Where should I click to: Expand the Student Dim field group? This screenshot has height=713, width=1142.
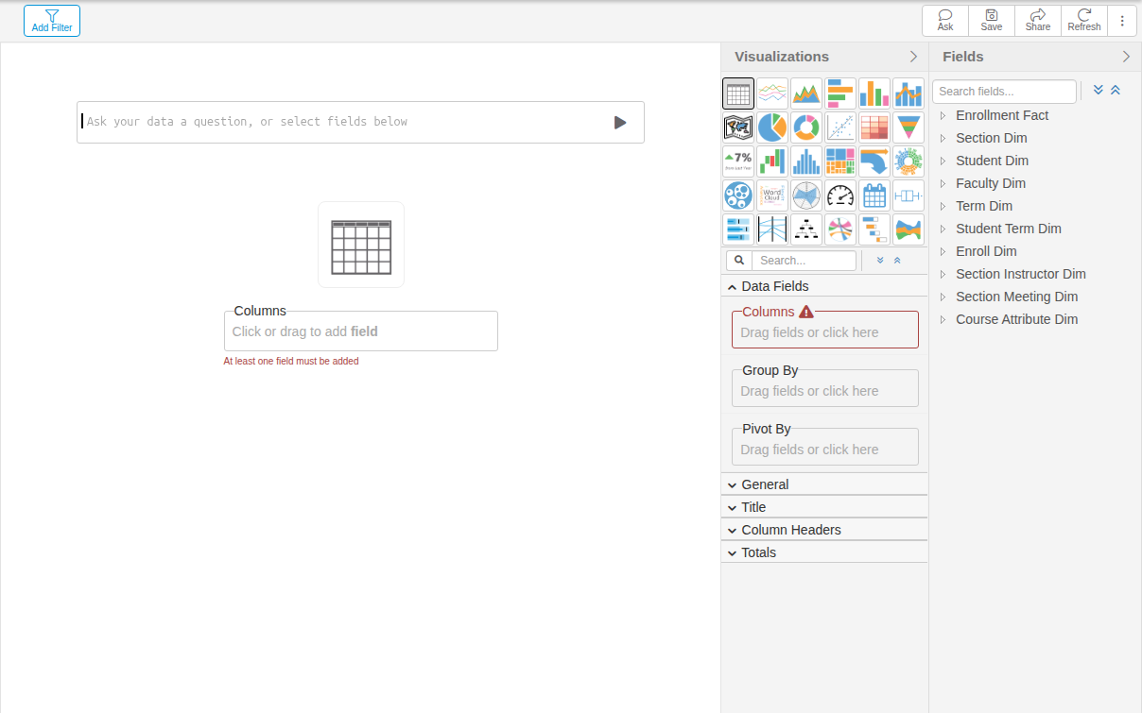[x=943, y=161]
